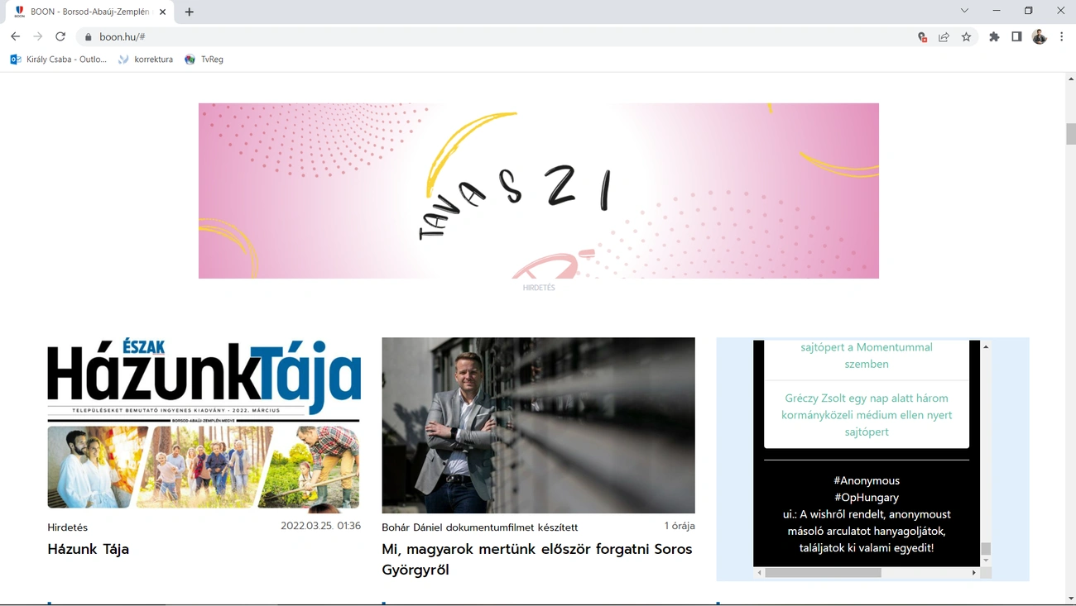Open the browser side panel icon

click(x=1016, y=36)
